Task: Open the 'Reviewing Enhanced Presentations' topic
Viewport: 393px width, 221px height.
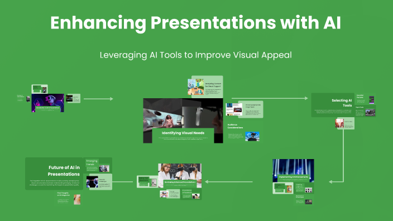Action: coord(180,176)
